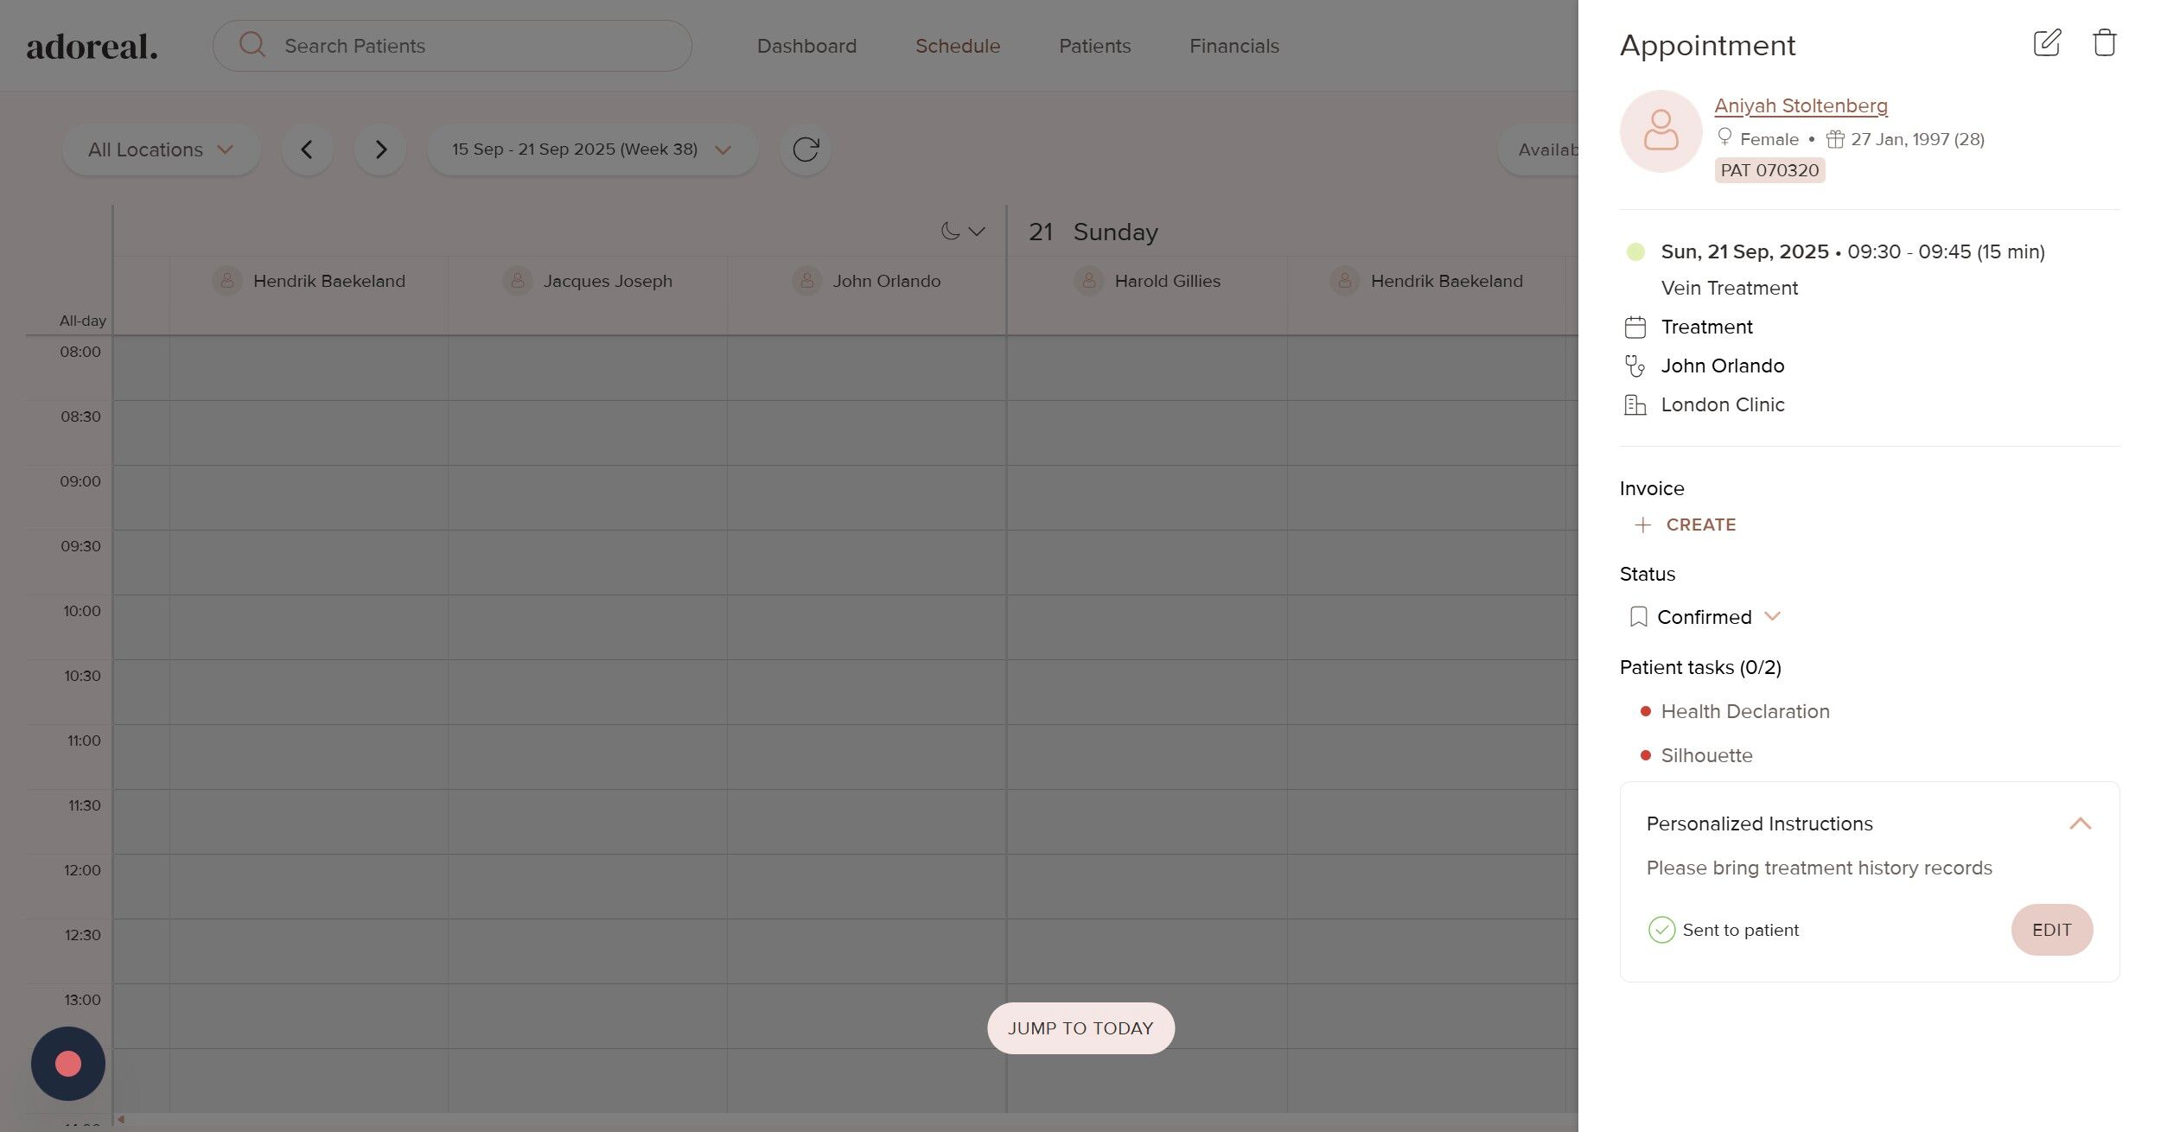This screenshot has height=1132, width=2161.
Task: Click the moon night-hours toggle icon
Action: click(x=950, y=231)
